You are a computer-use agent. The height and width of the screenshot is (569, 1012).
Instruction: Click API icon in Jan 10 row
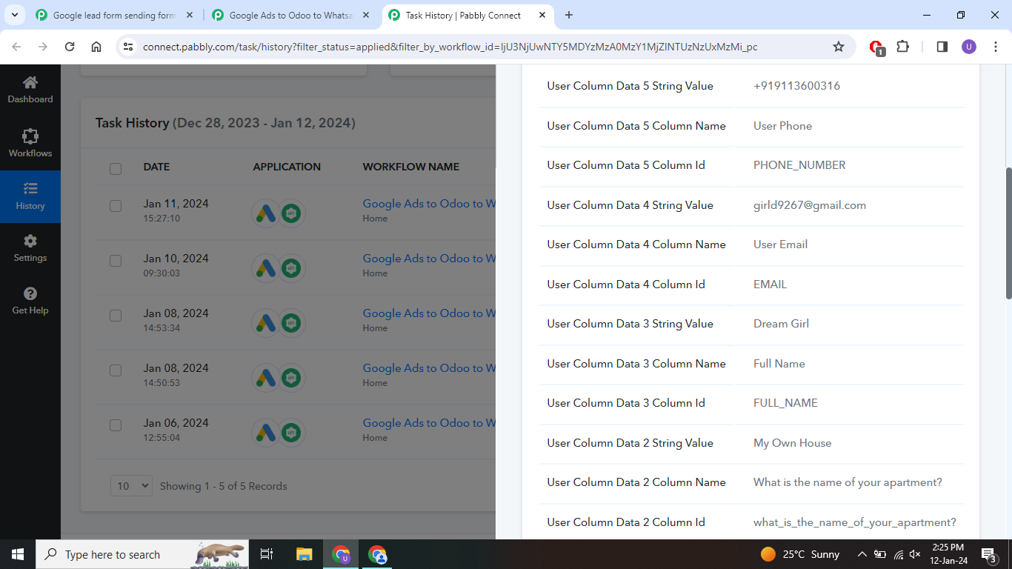tap(291, 268)
